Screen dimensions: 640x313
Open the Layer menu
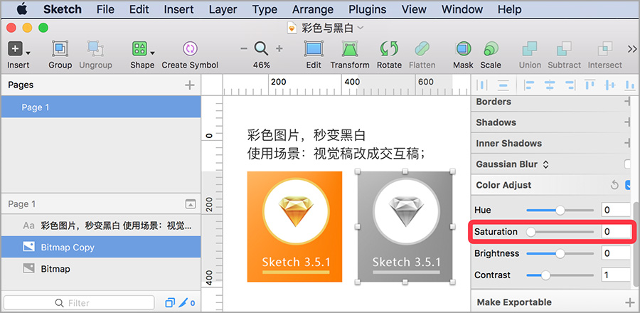[223, 9]
